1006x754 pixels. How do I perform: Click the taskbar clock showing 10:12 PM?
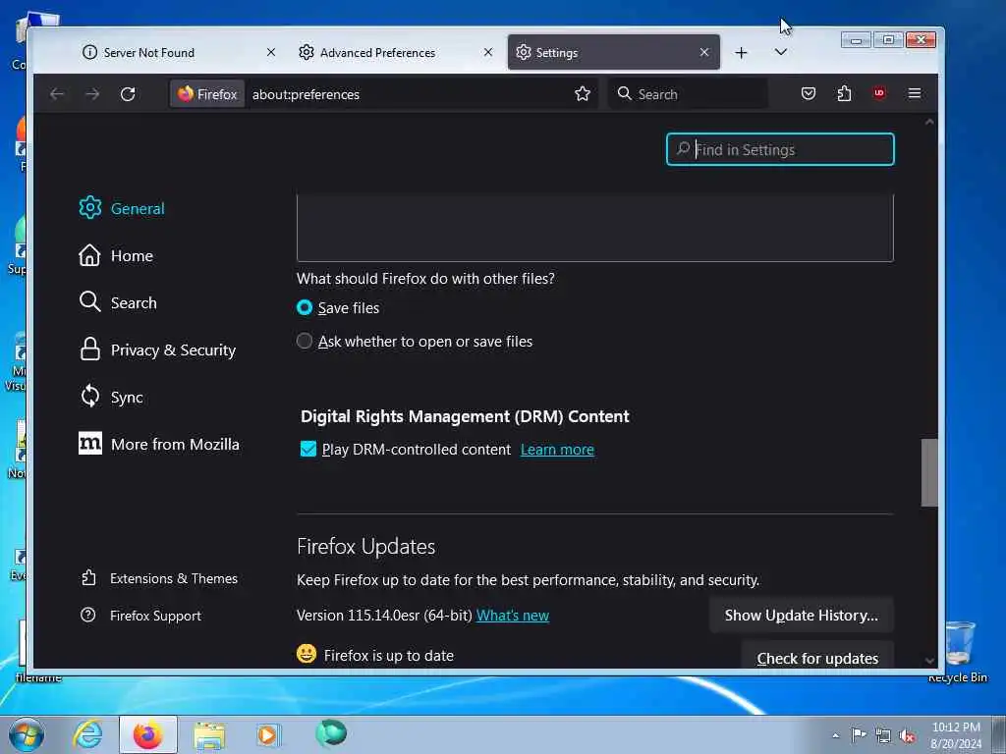956,735
